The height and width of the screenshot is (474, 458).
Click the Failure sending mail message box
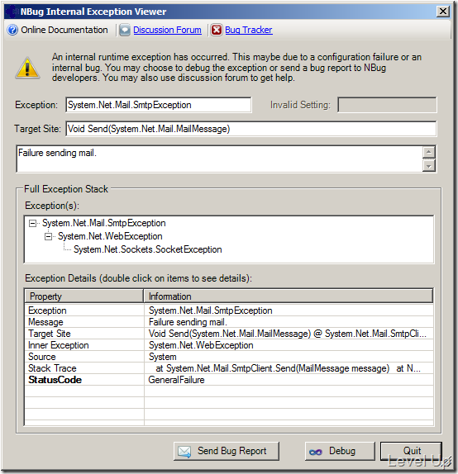coord(219,159)
